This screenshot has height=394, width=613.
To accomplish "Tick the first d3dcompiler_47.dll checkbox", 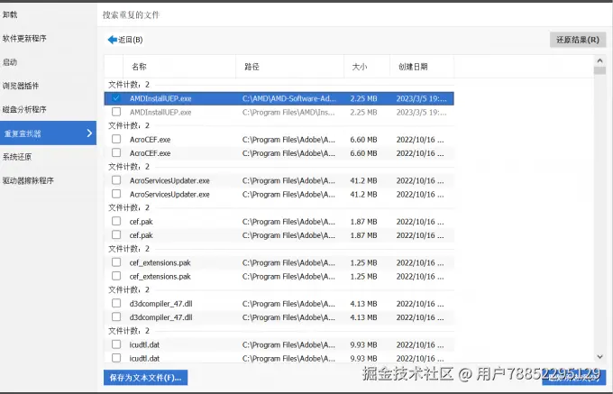I will tap(116, 303).
